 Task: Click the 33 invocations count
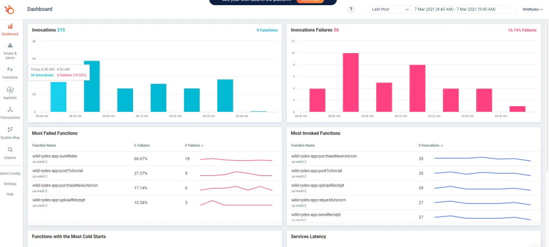(x=421, y=173)
